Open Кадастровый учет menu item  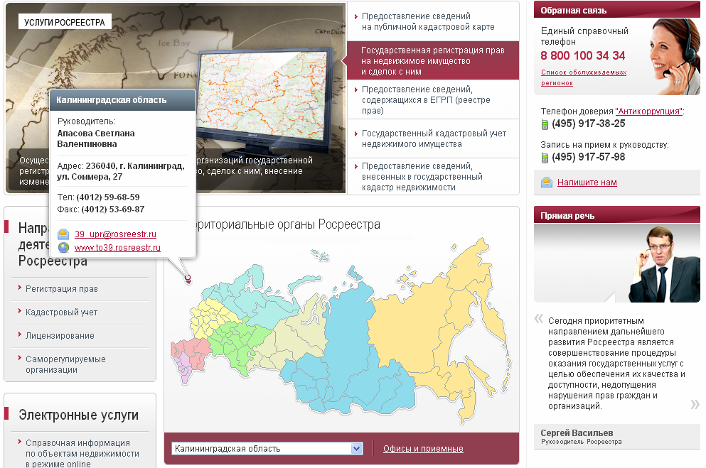pos(61,312)
